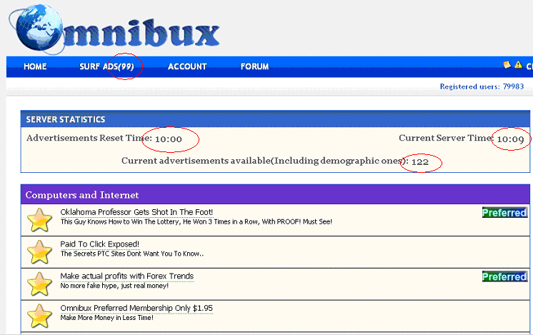The width and height of the screenshot is (533, 335).
Task: Click Preferred badge on Oklahoma Professor row
Action: point(505,213)
